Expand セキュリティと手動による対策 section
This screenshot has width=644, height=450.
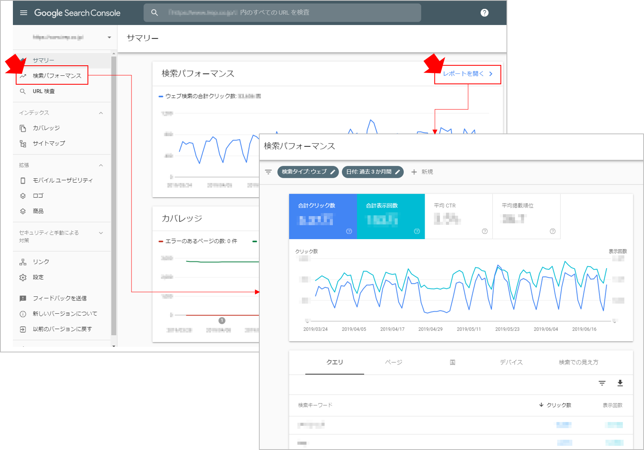click(x=101, y=233)
